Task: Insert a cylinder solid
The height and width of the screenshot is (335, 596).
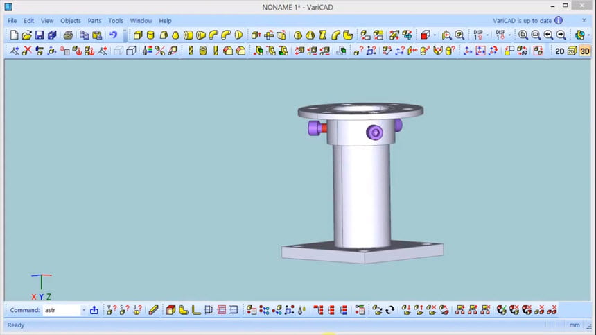Action: 150,35
